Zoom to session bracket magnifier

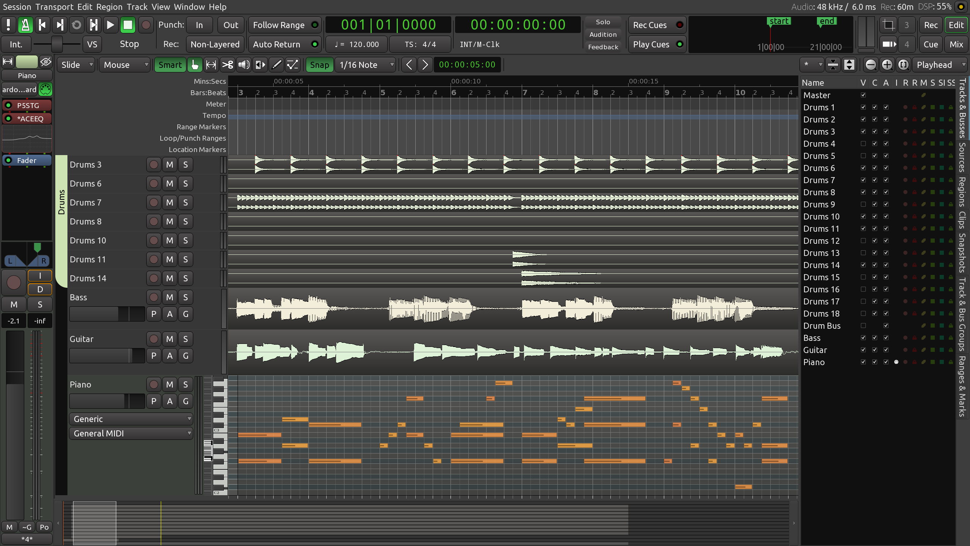[x=904, y=65]
